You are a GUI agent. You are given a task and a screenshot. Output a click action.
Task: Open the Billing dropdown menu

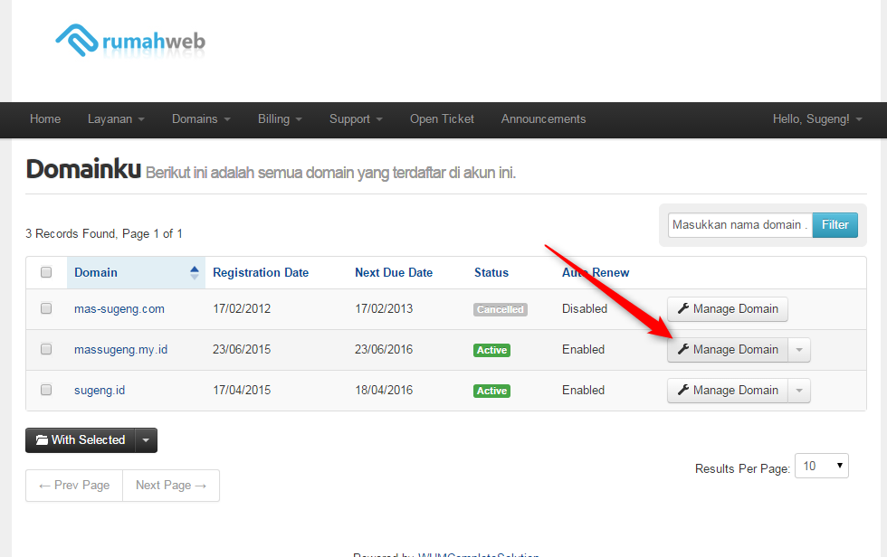(x=280, y=119)
